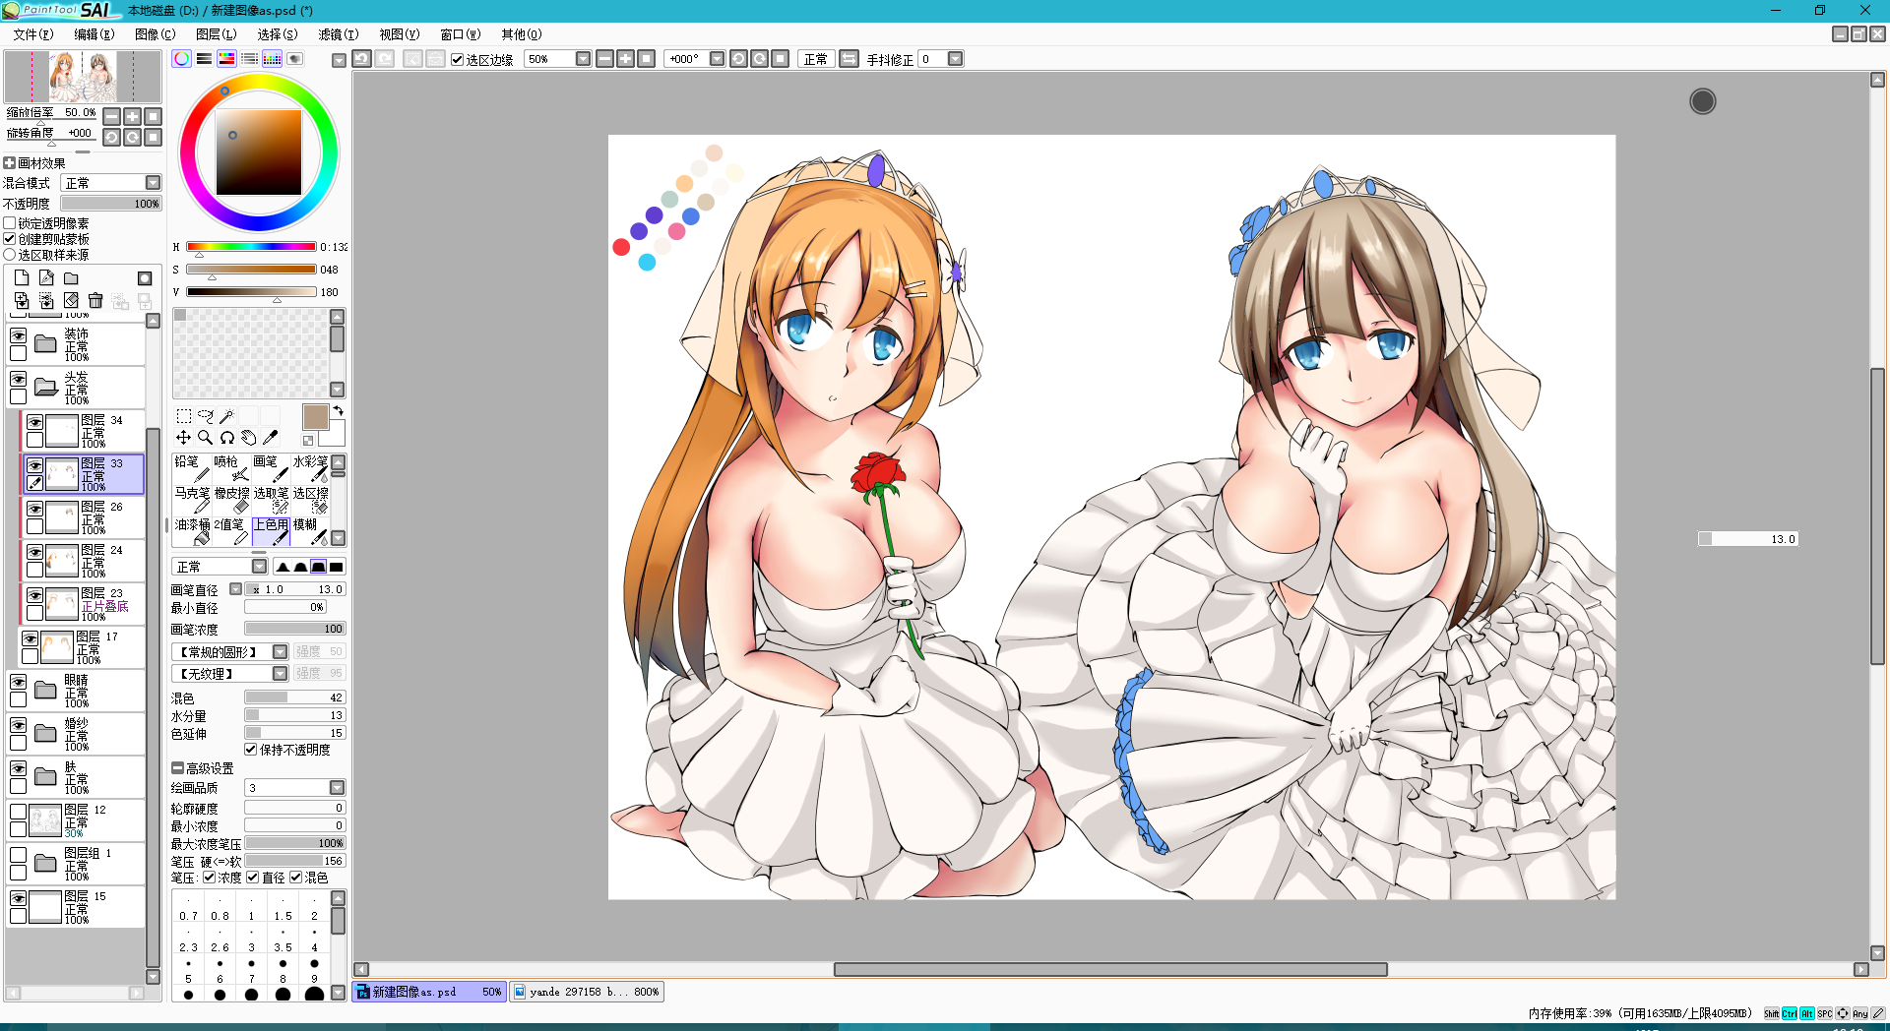
Task: Select the 油漆桶 bucket fill tool
Action: pyautogui.click(x=192, y=532)
